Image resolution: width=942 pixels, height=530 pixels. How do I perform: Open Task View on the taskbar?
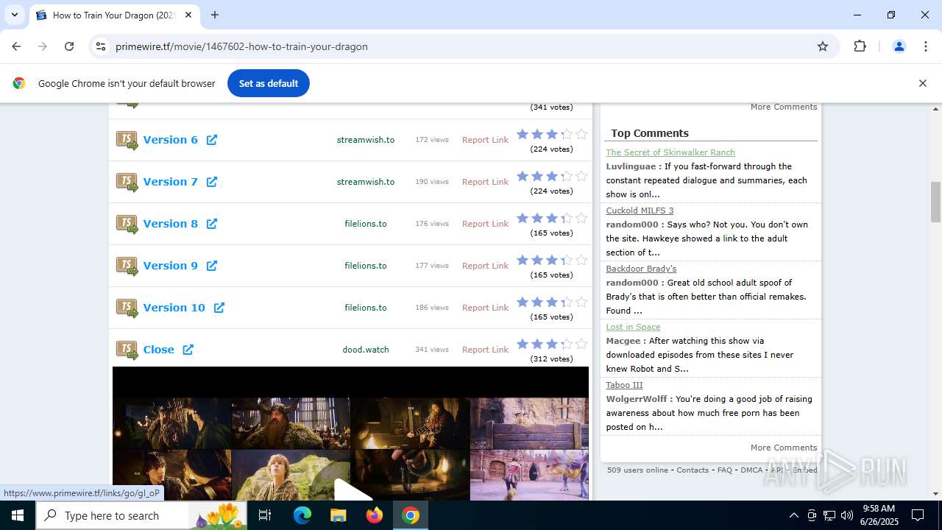click(x=265, y=515)
